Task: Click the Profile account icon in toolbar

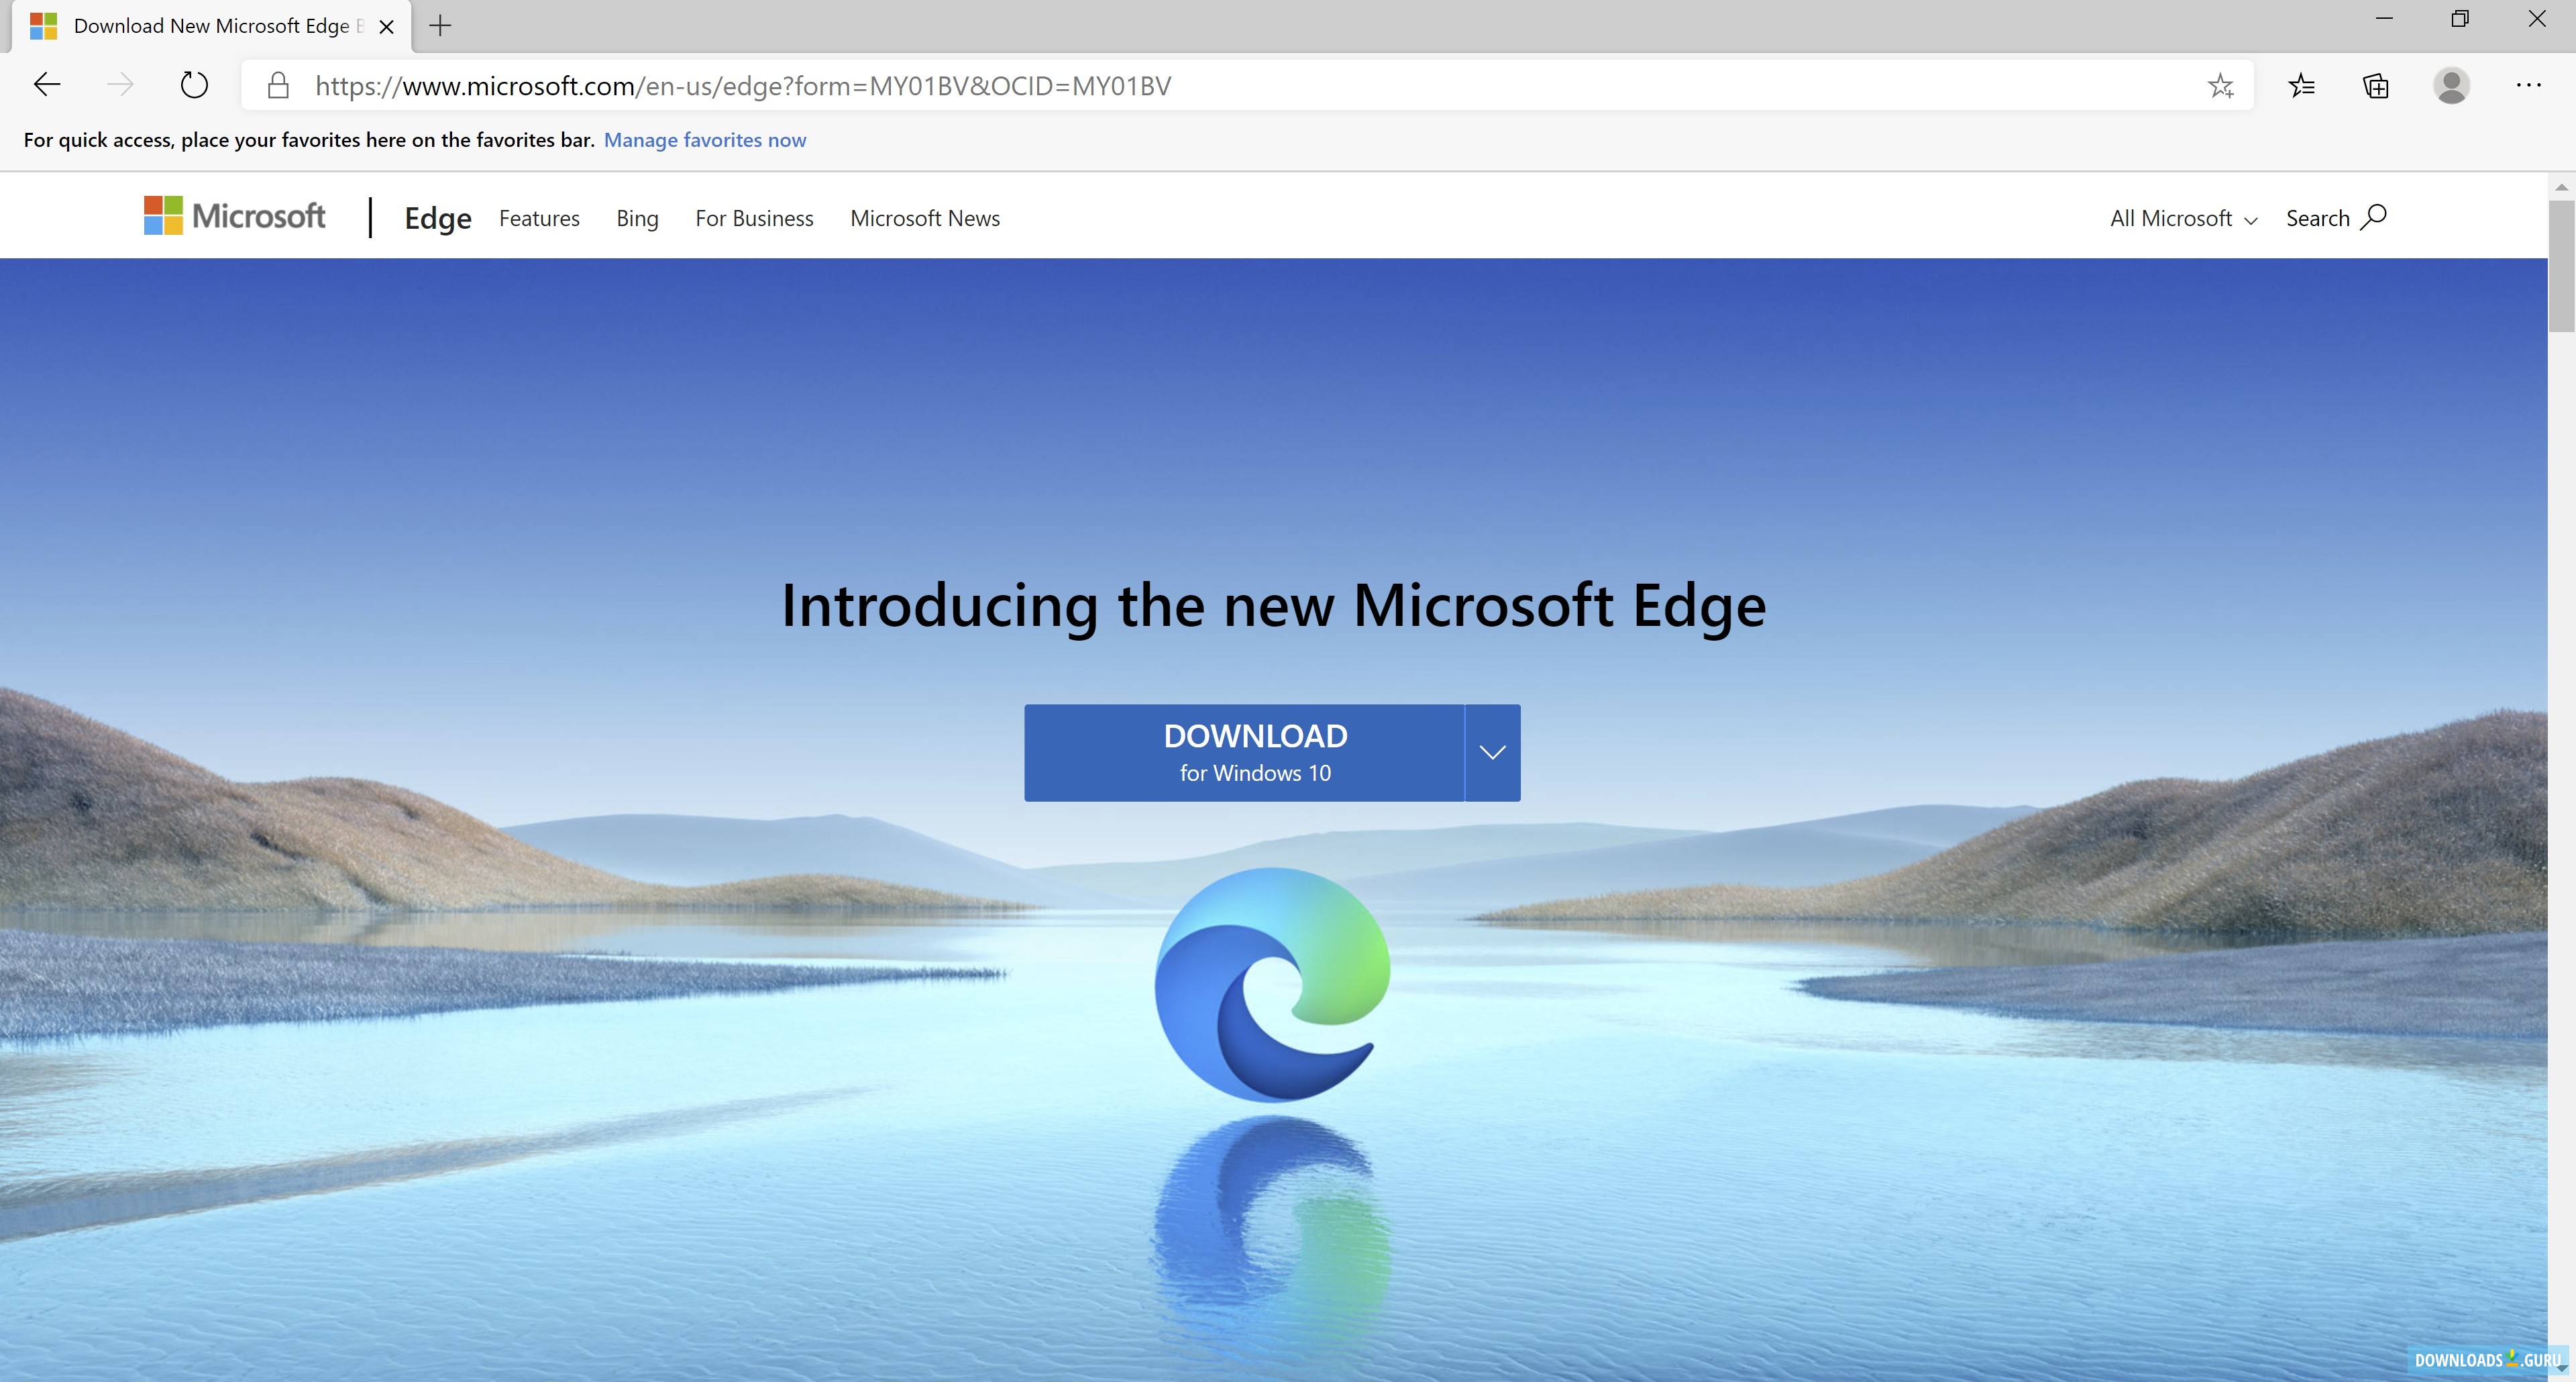Action: coord(2455,85)
